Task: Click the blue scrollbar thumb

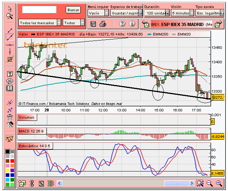Action: pyautogui.click(x=176, y=183)
